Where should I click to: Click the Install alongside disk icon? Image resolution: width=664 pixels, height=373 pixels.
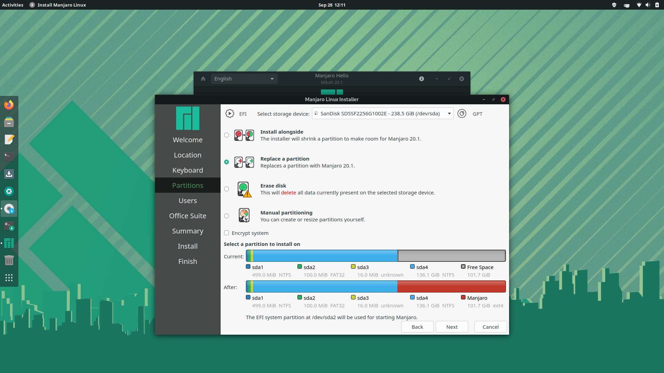[x=244, y=135]
